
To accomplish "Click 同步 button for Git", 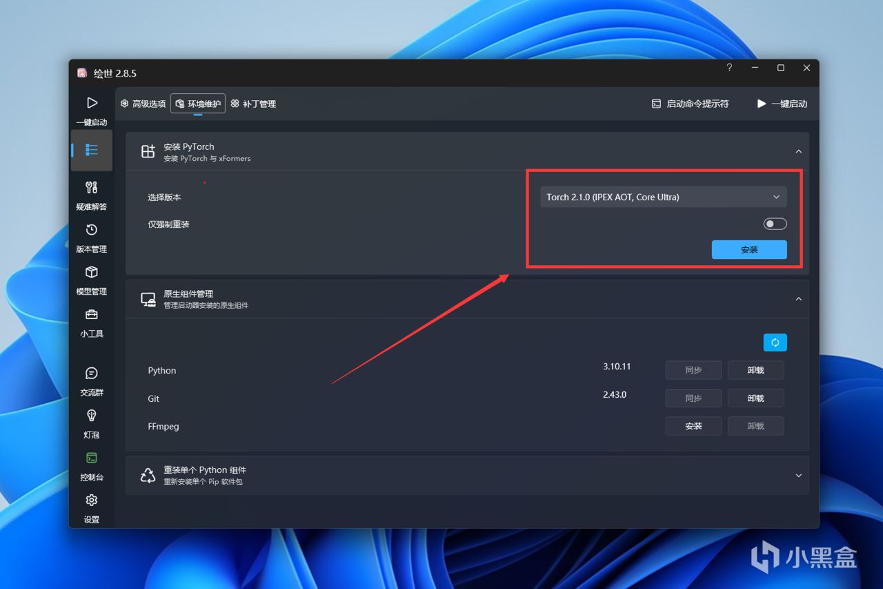I will pos(693,398).
